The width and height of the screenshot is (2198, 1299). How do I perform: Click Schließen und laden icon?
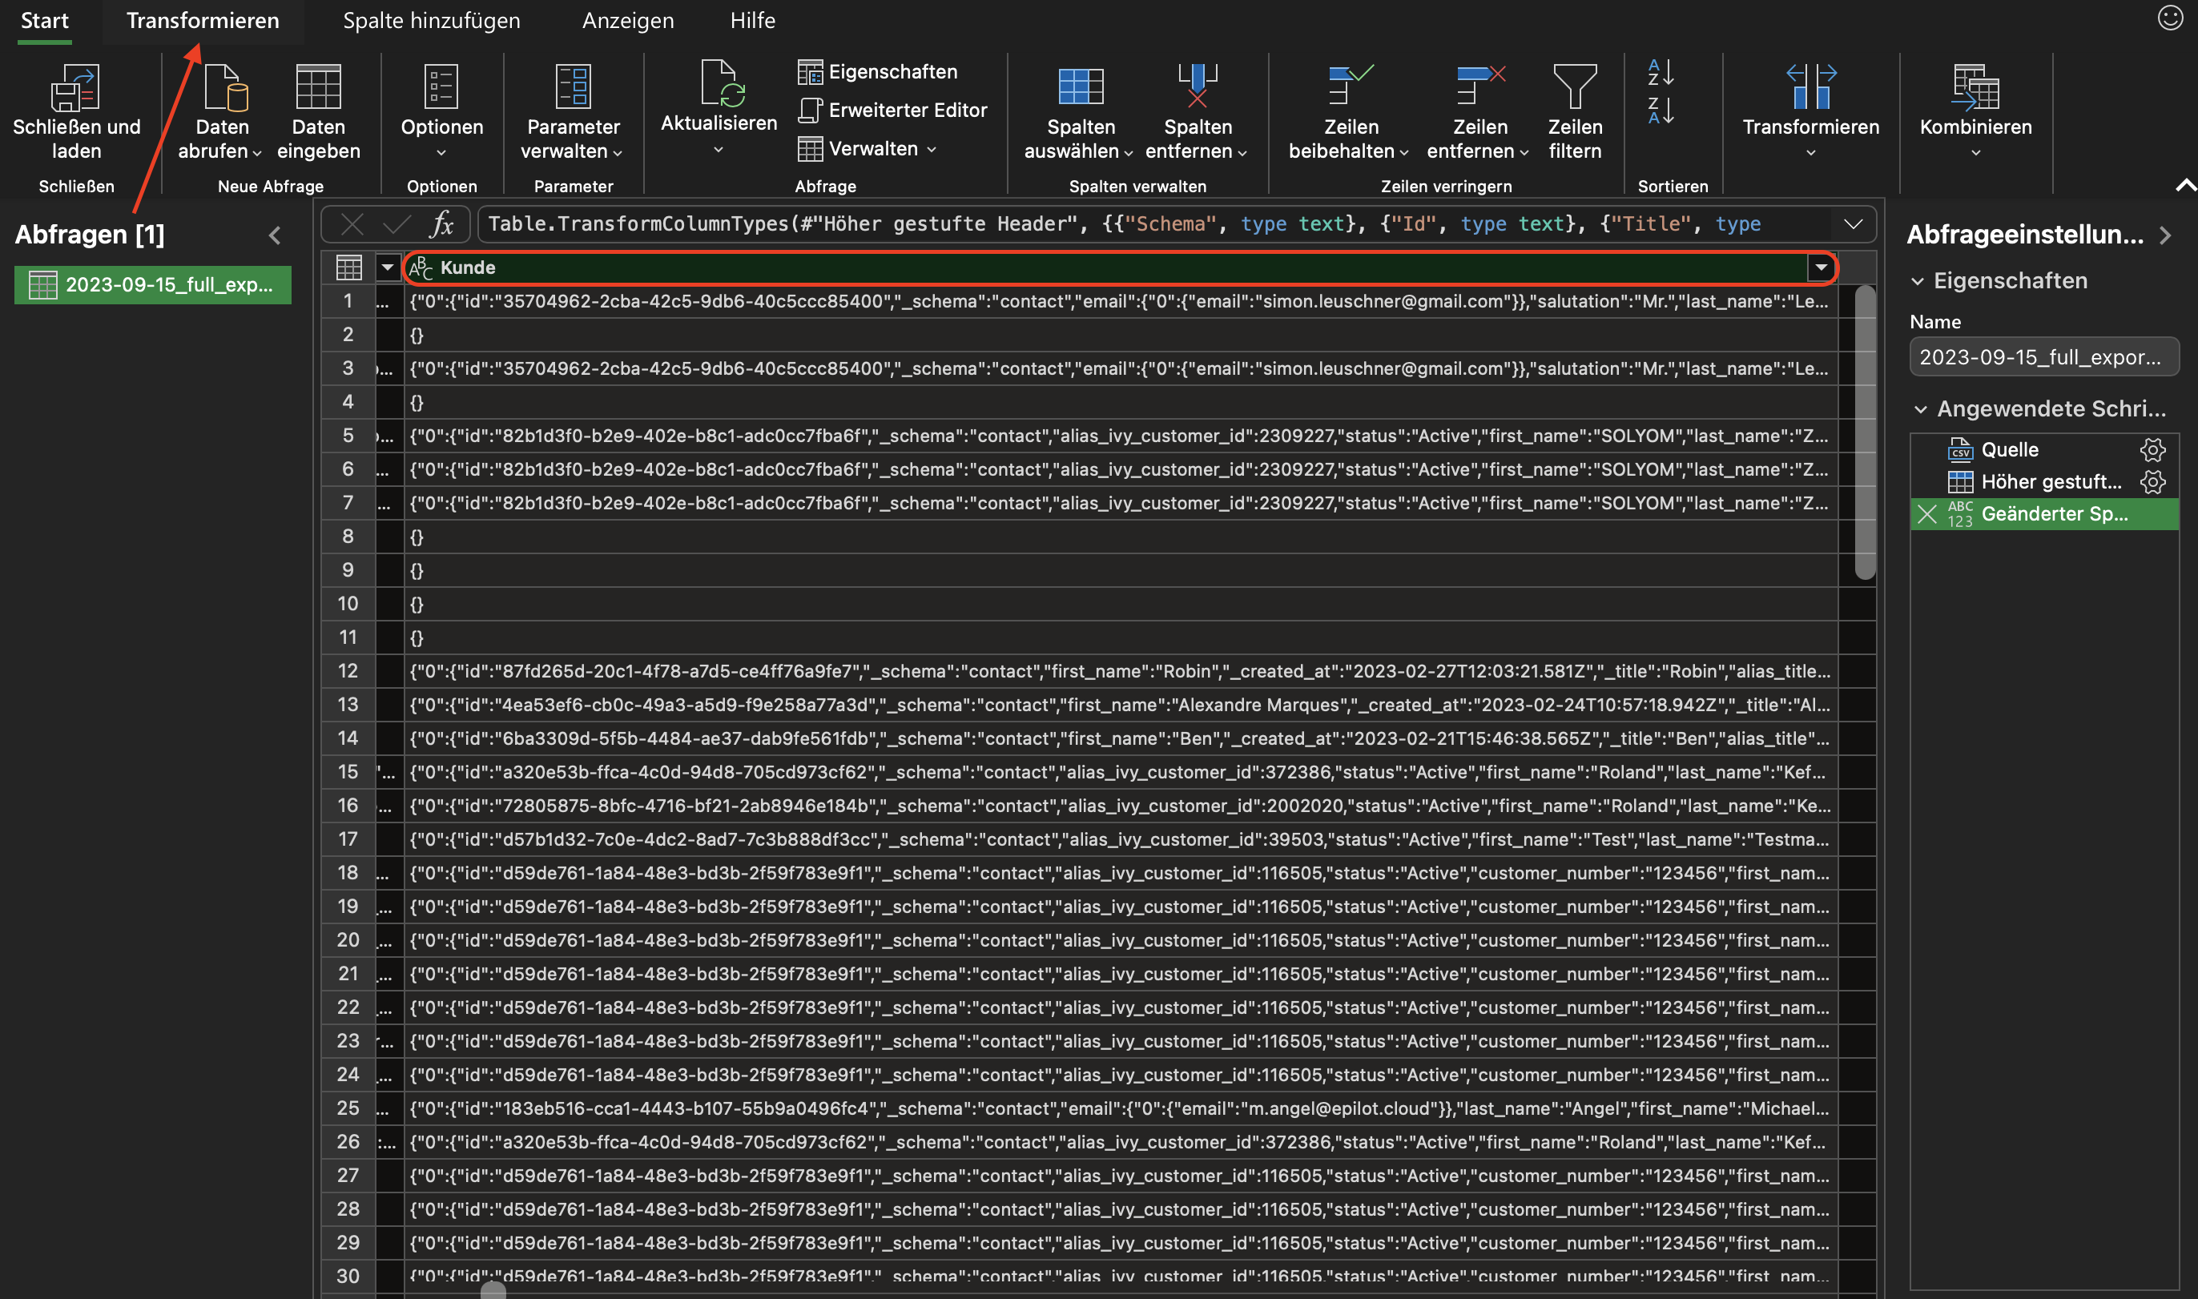point(76,87)
